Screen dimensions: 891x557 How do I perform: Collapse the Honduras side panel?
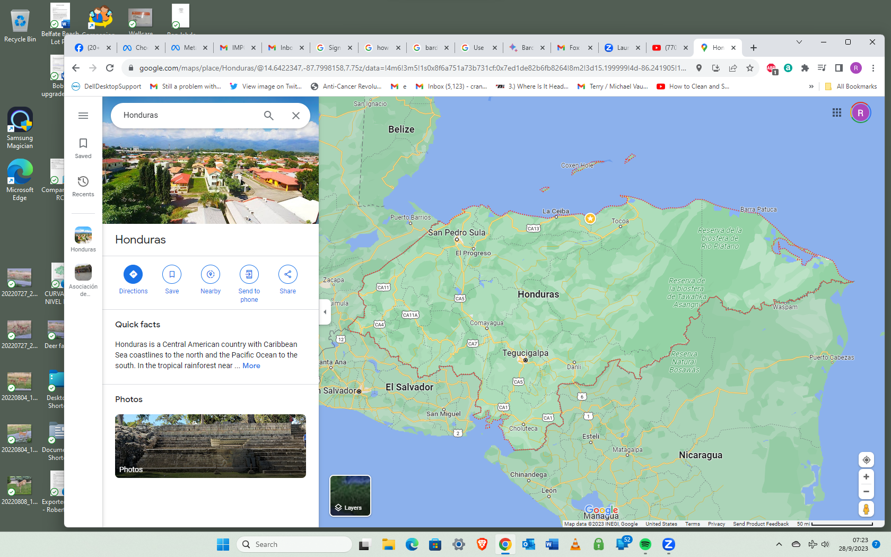[325, 312]
